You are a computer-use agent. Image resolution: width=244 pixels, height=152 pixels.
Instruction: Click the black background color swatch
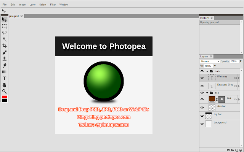point(5,100)
